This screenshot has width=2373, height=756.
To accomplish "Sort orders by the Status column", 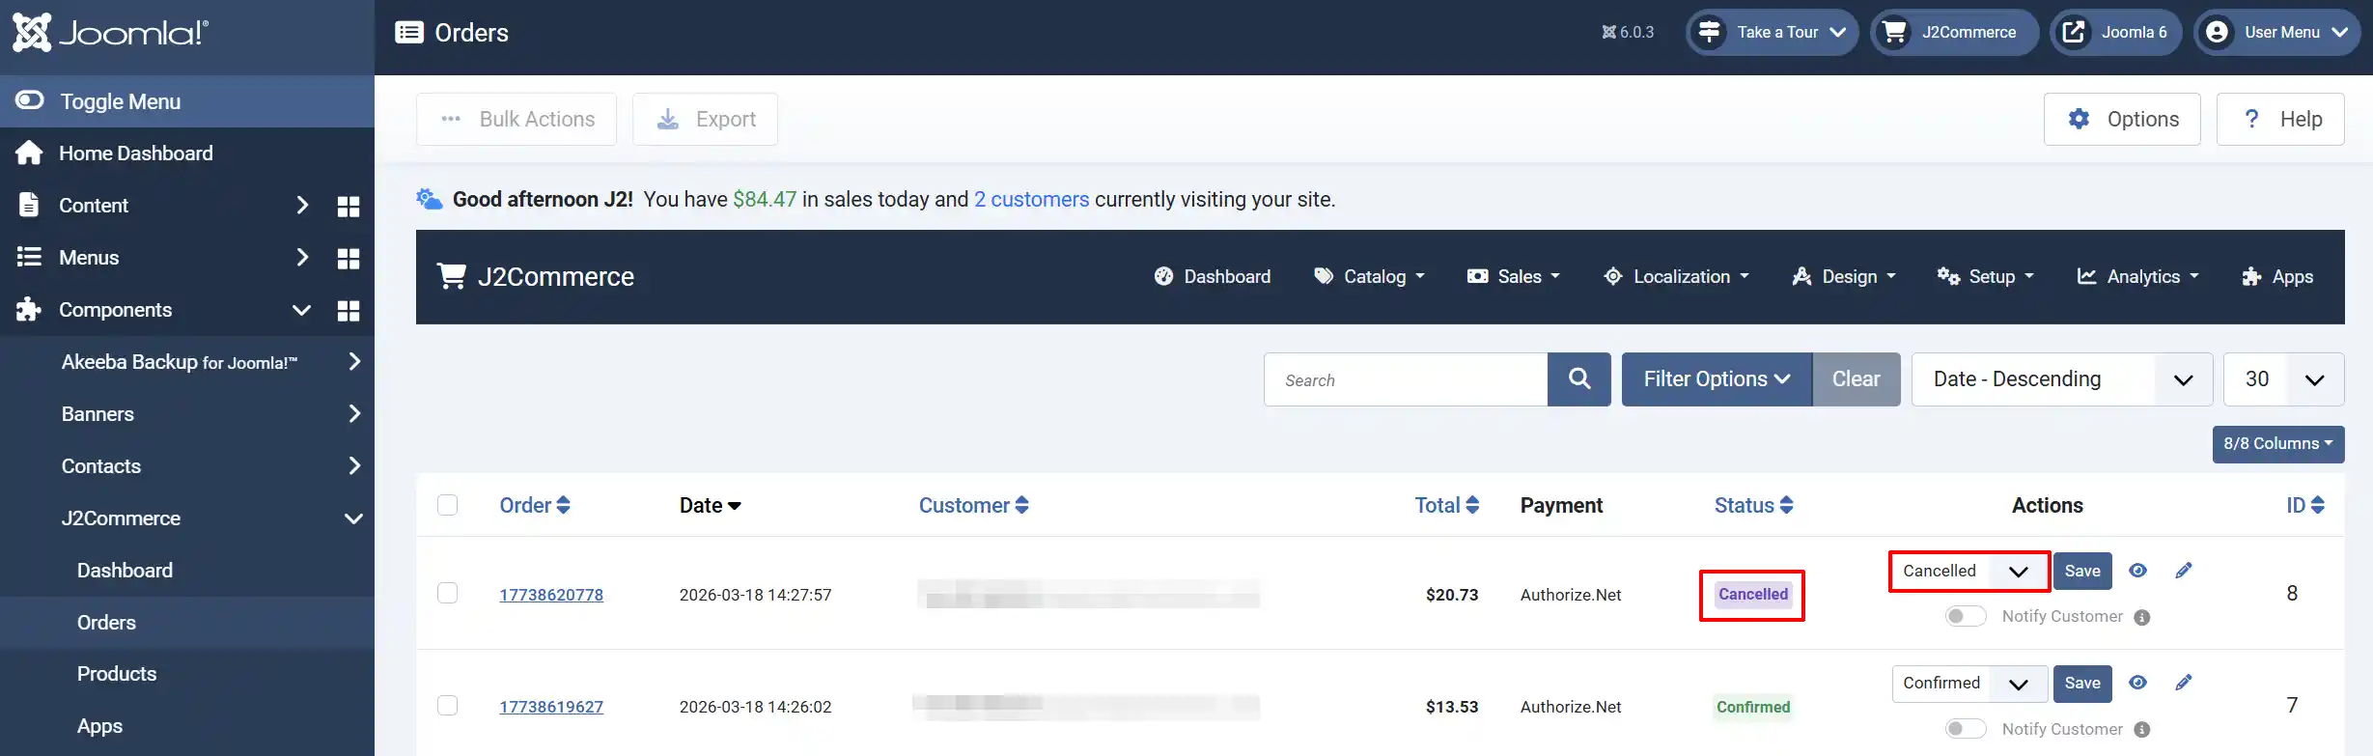I will pos(1754,505).
